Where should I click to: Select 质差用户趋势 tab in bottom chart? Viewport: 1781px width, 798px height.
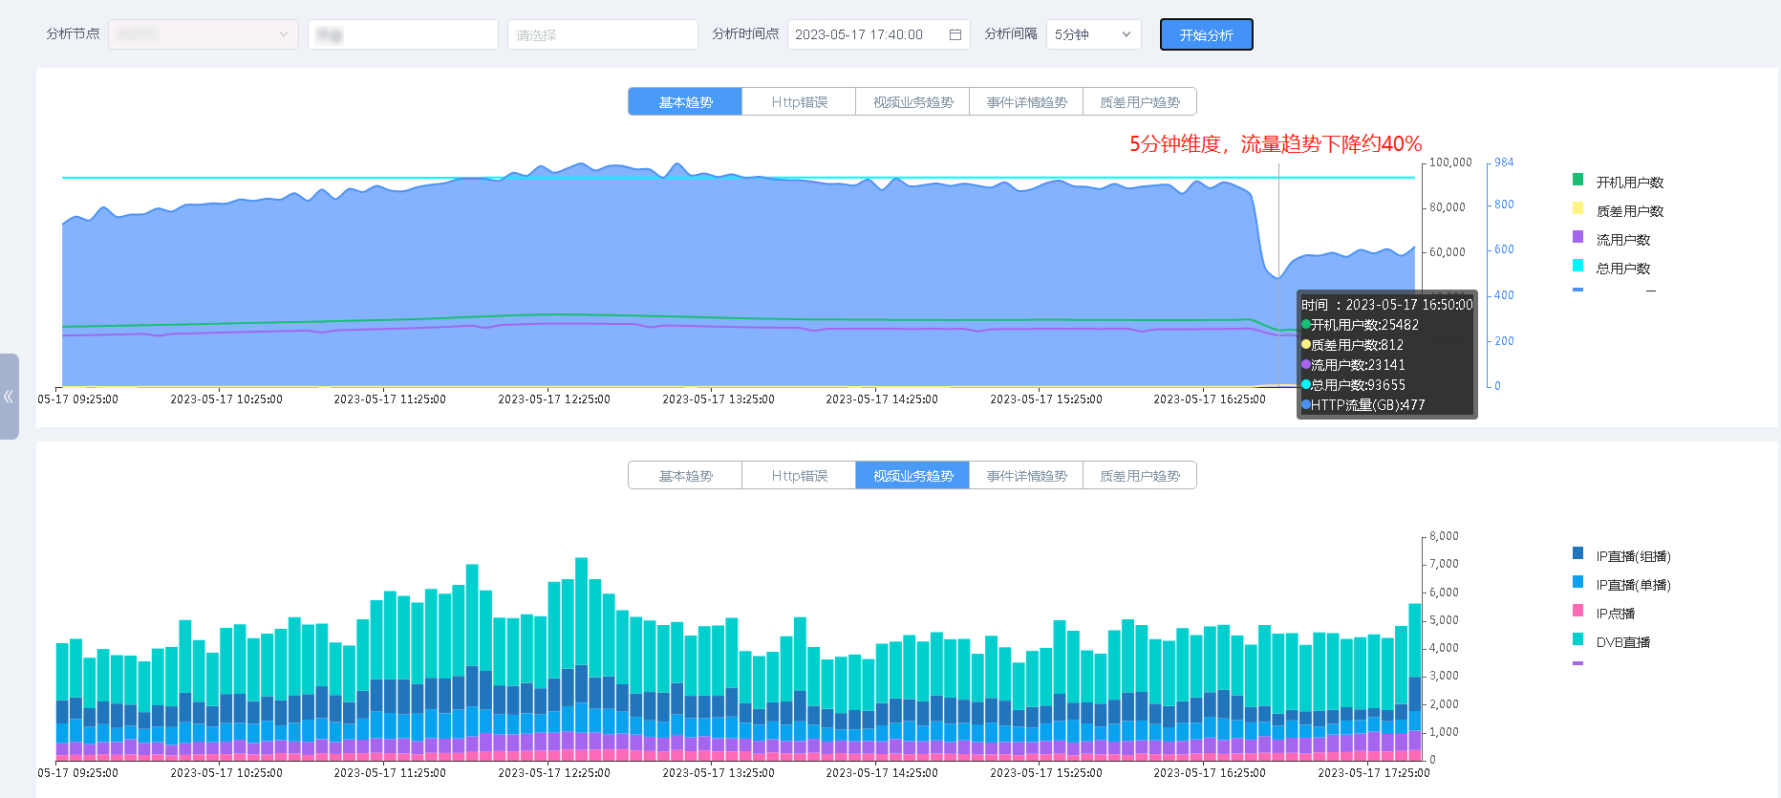click(x=1139, y=476)
